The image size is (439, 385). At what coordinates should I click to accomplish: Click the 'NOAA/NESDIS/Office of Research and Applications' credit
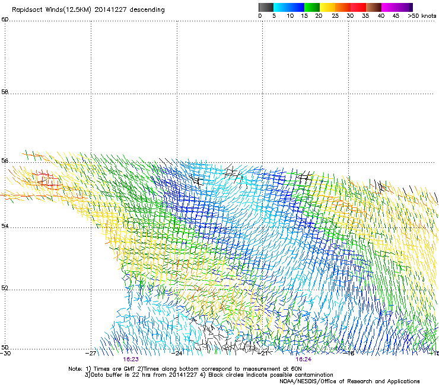click(349, 381)
